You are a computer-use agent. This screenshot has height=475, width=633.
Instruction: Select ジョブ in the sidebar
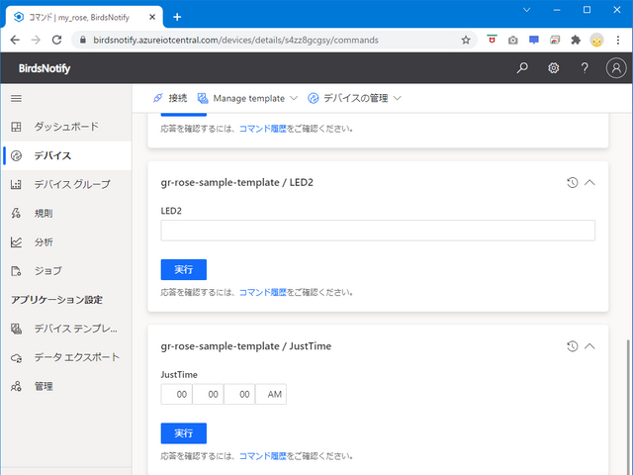coord(66,271)
